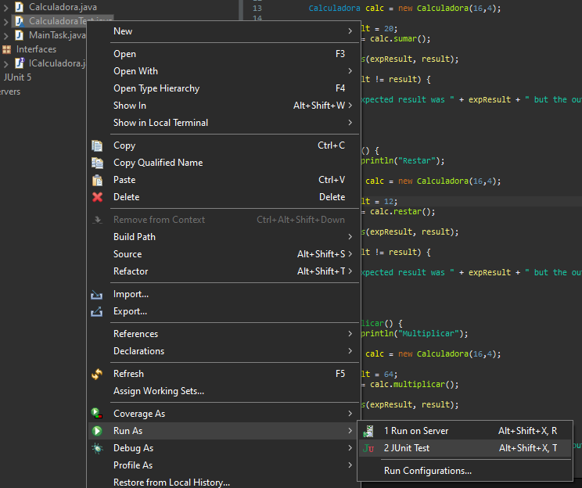
Task: Click the JUnit Test Ju icon
Action: [x=368, y=448]
